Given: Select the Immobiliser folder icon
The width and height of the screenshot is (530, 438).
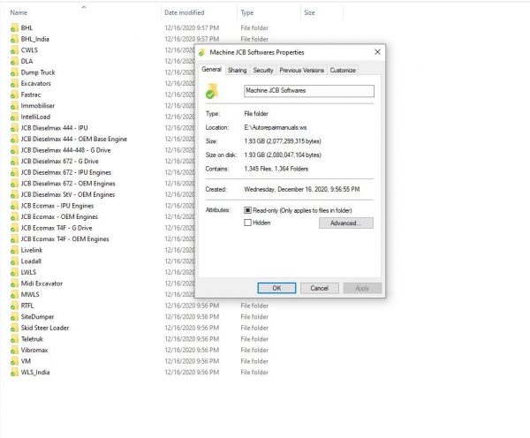Looking at the screenshot, I should click(x=14, y=106).
